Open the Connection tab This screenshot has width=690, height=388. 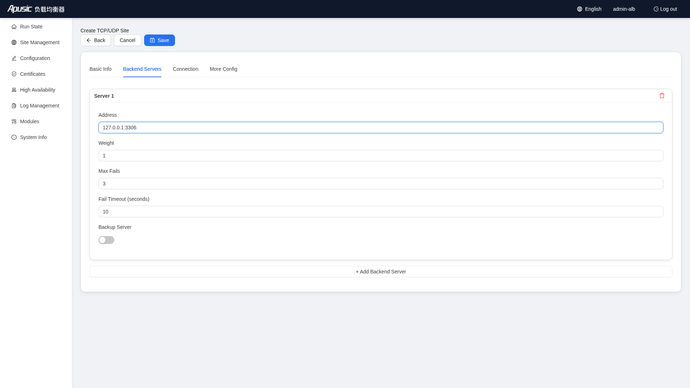185,69
